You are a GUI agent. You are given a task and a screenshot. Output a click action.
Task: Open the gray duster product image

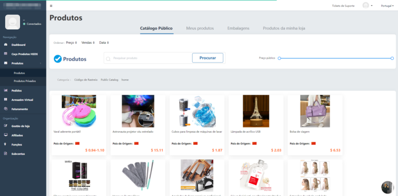point(138,175)
